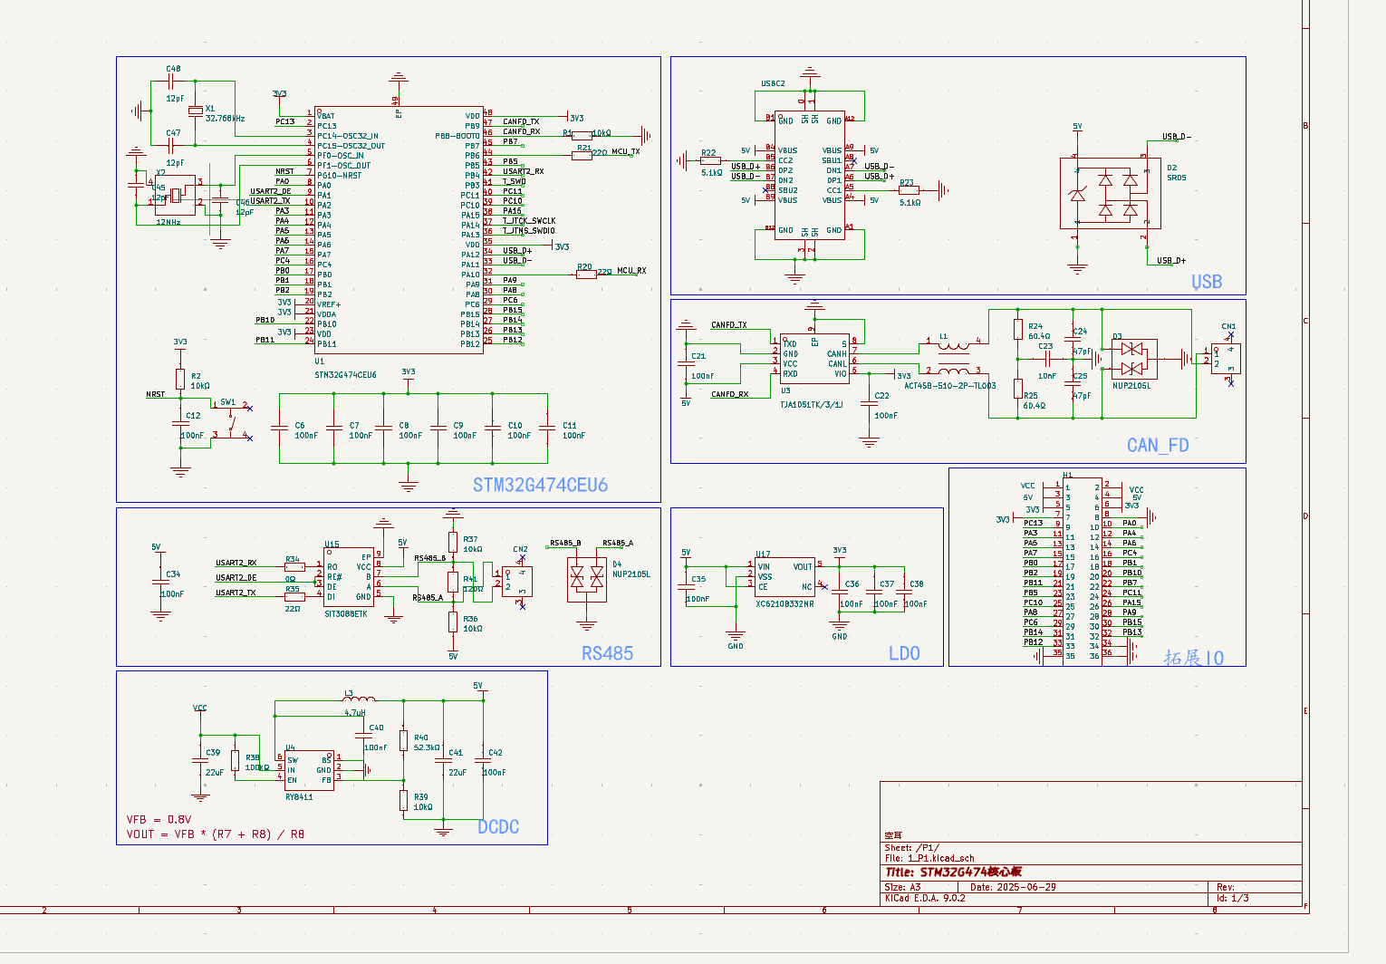
Task: Click the blue "CAN_FD" block title
Action: click(1158, 446)
